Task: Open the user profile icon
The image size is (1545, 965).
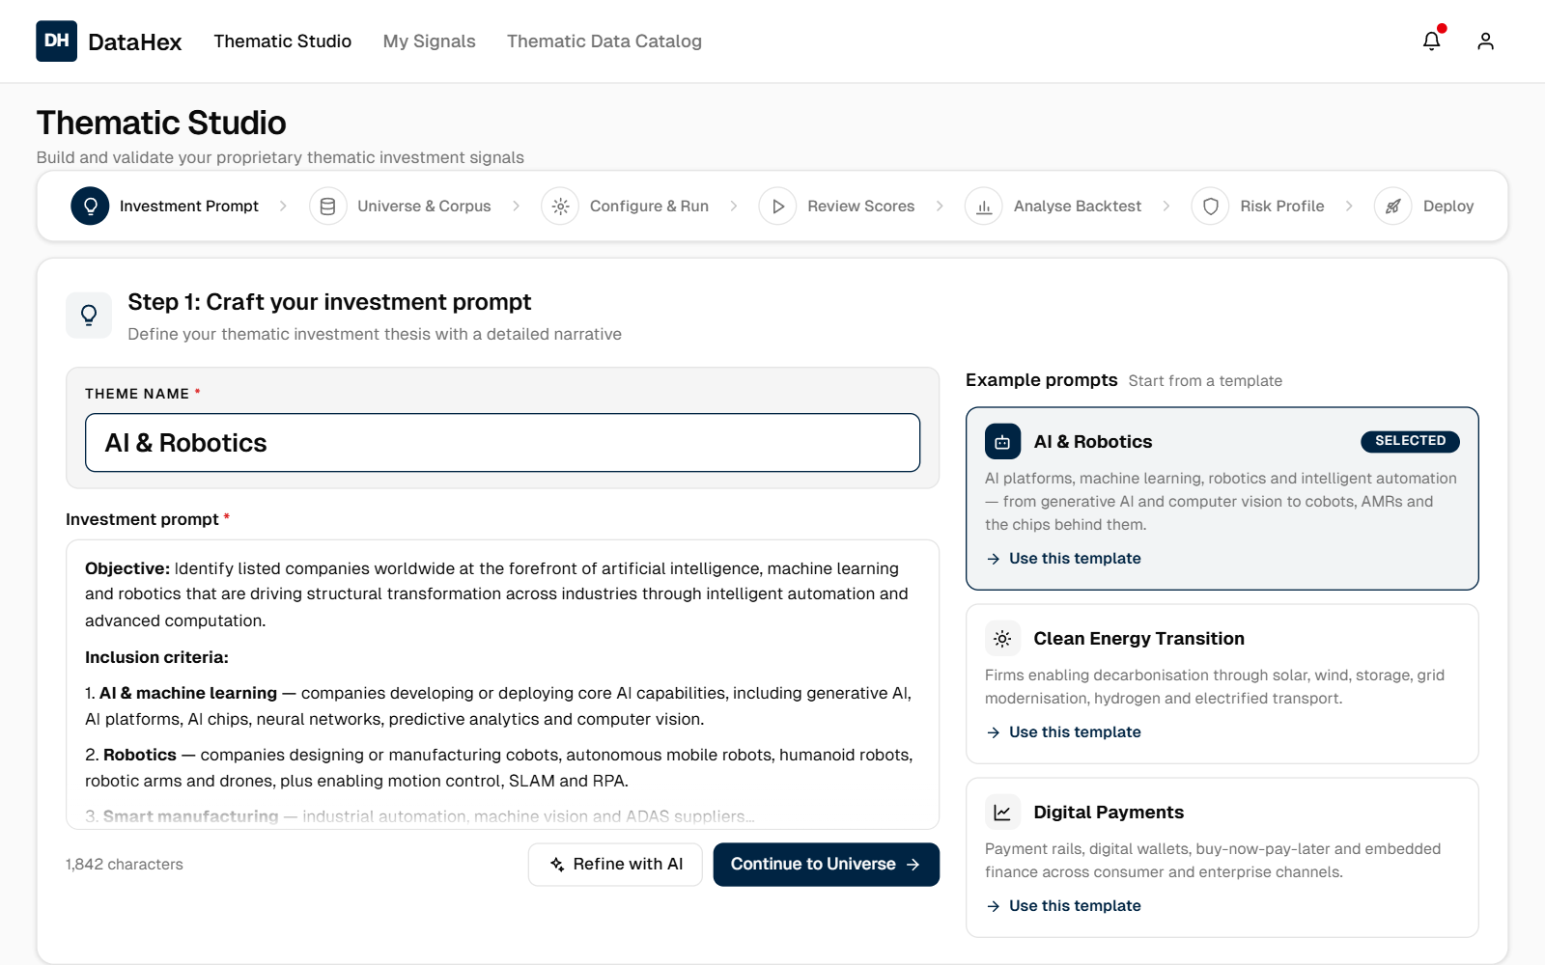Action: pyautogui.click(x=1485, y=41)
